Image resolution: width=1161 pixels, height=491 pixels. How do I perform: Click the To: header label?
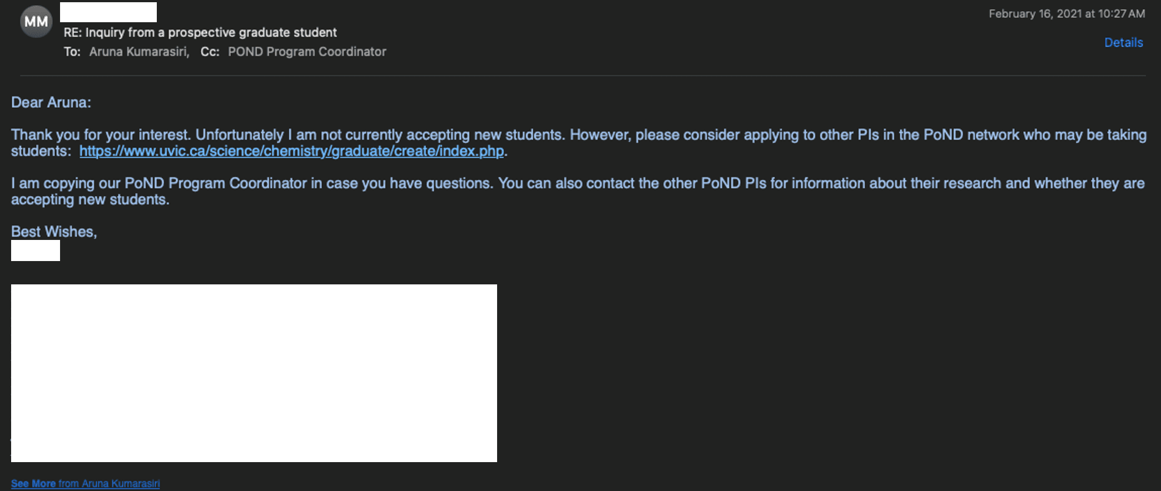[72, 52]
